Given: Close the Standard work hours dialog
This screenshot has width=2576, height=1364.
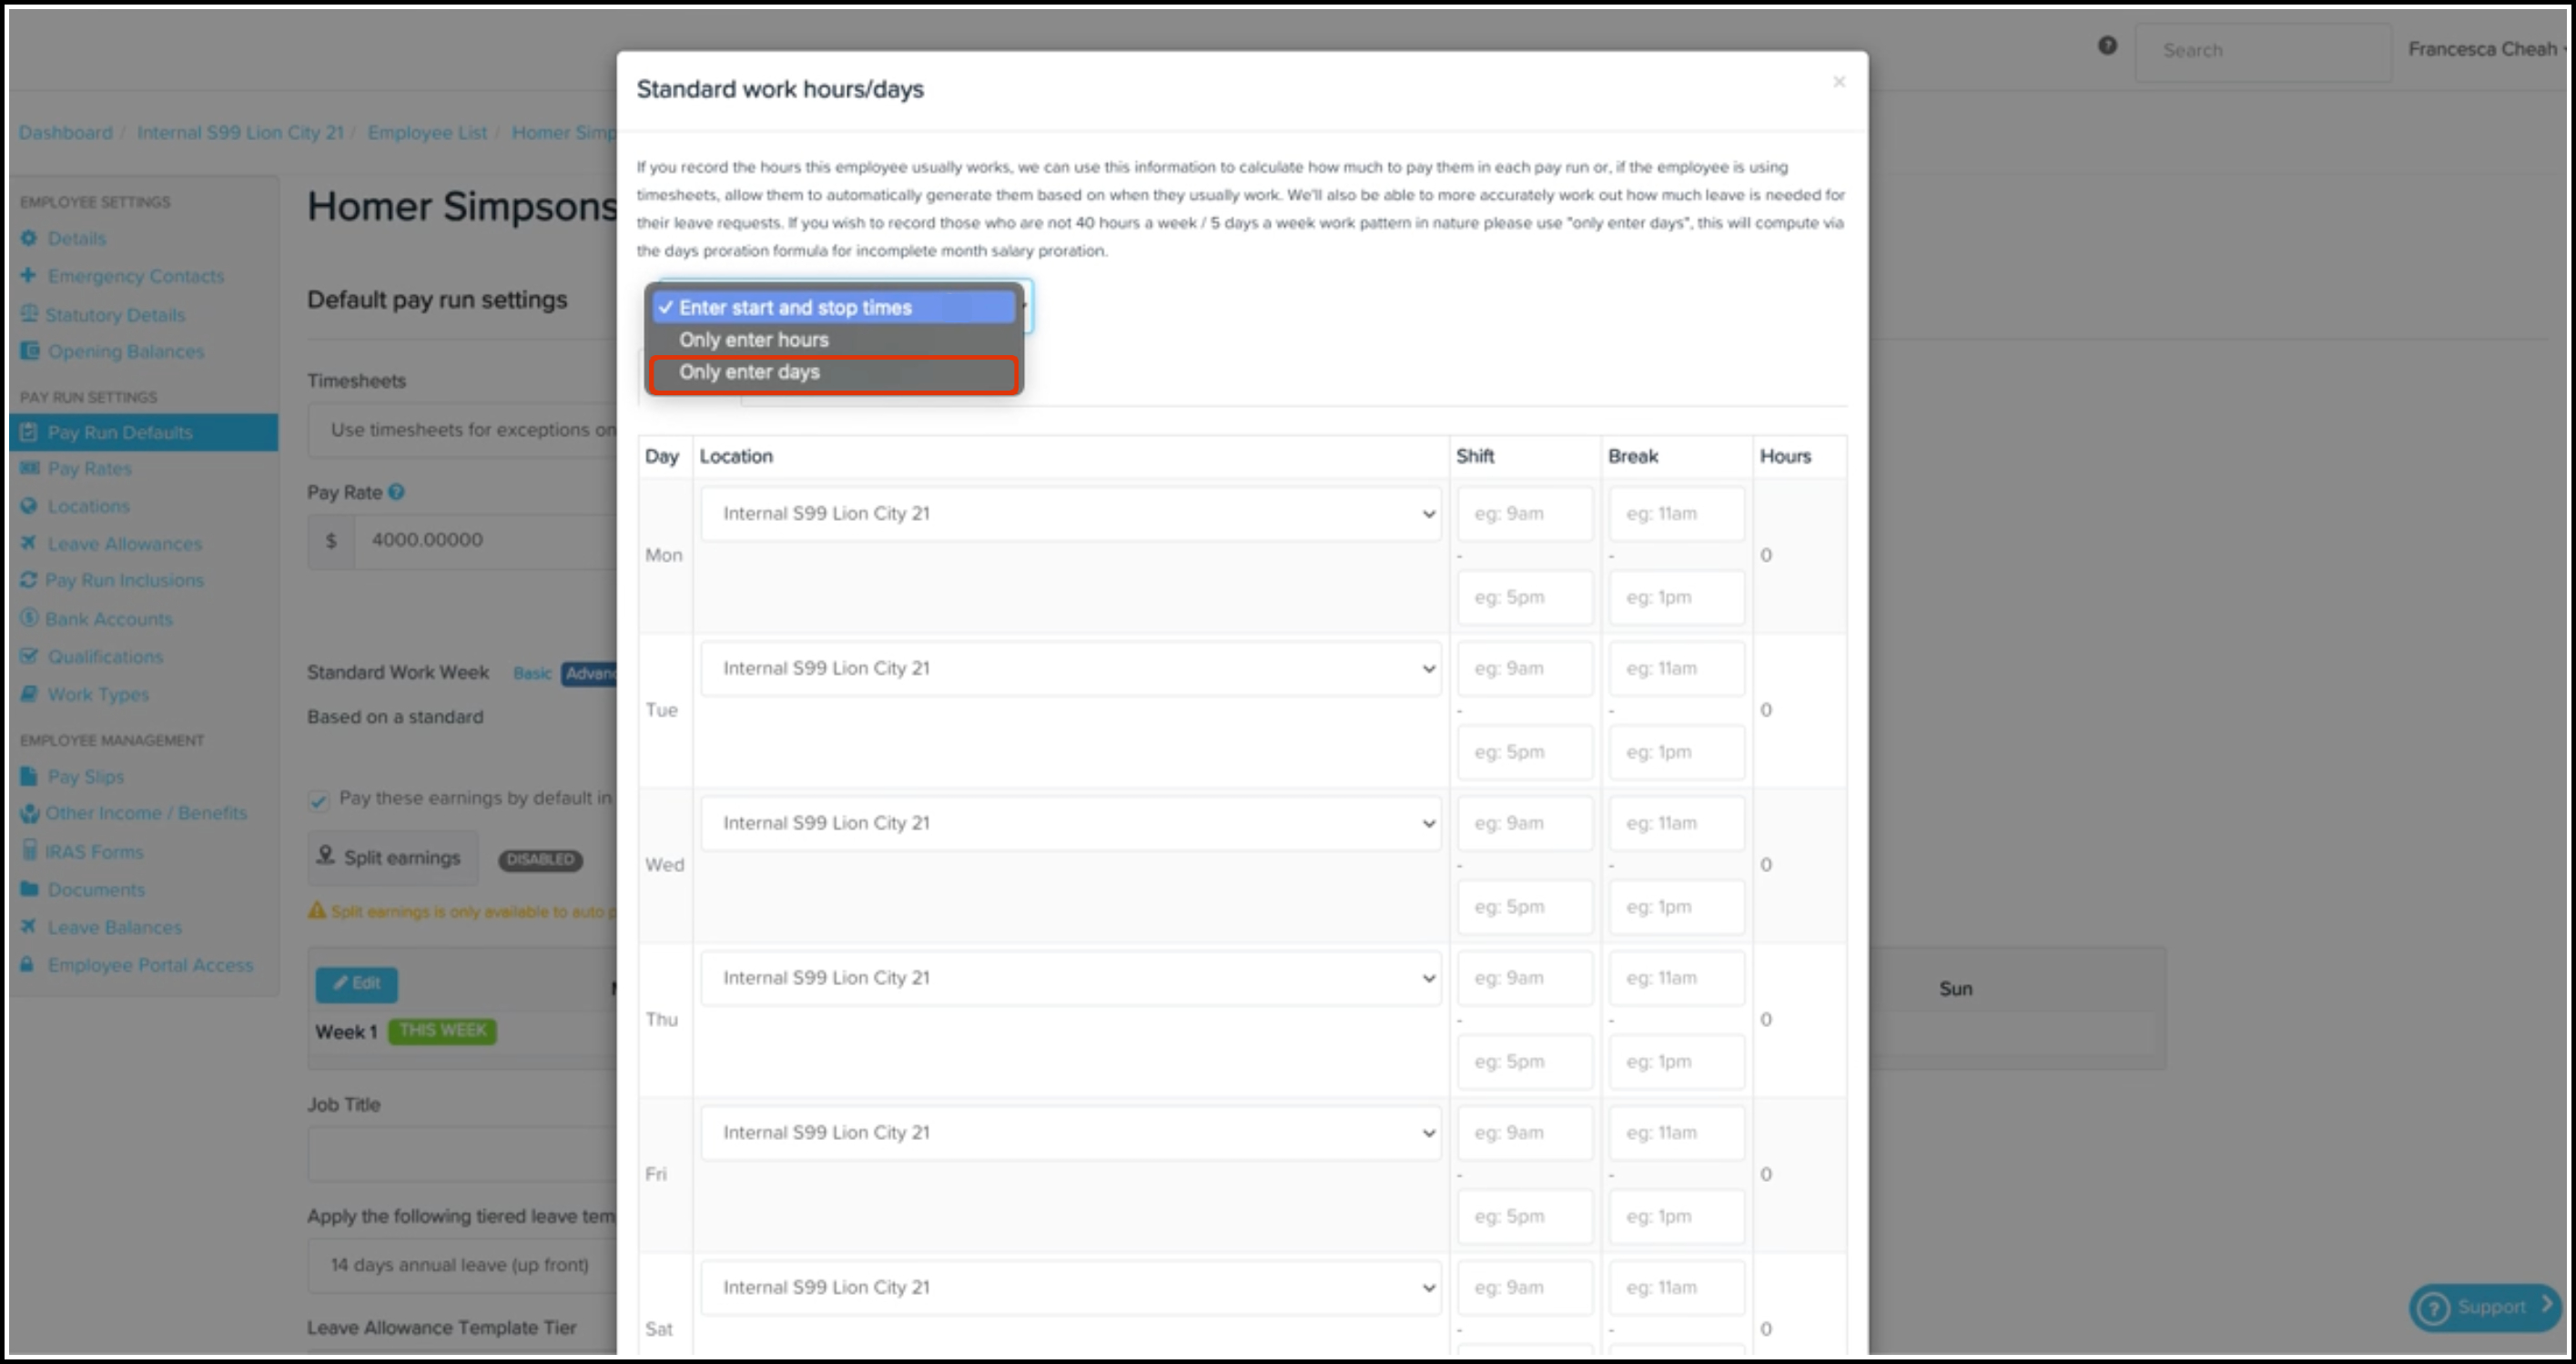Looking at the screenshot, I should (x=1838, y=82).
